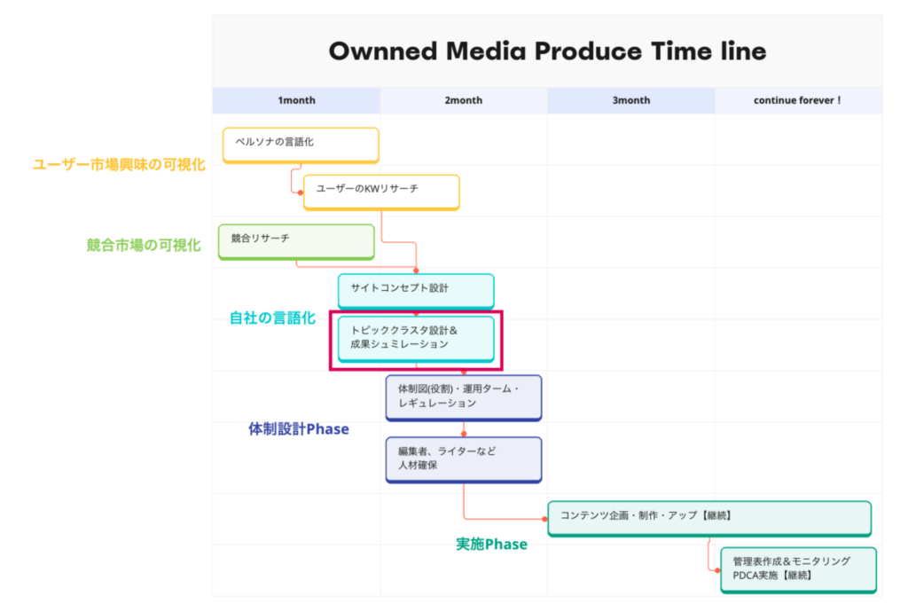This screenshot has width=908, height=604.
Task: Select the 編集者、ライターなど人材確保 card
Action: point(463,459)
